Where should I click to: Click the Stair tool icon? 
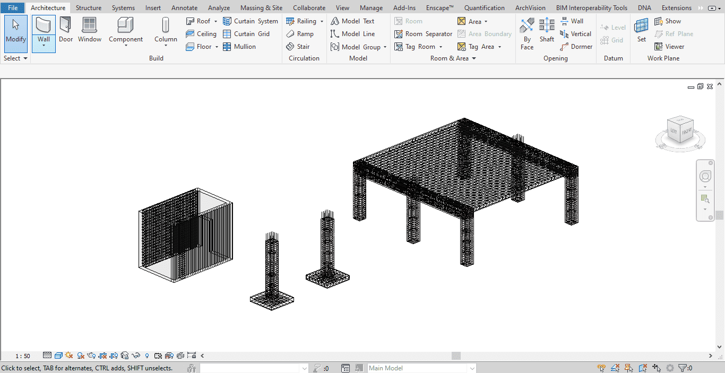click(x=290, y=47)
